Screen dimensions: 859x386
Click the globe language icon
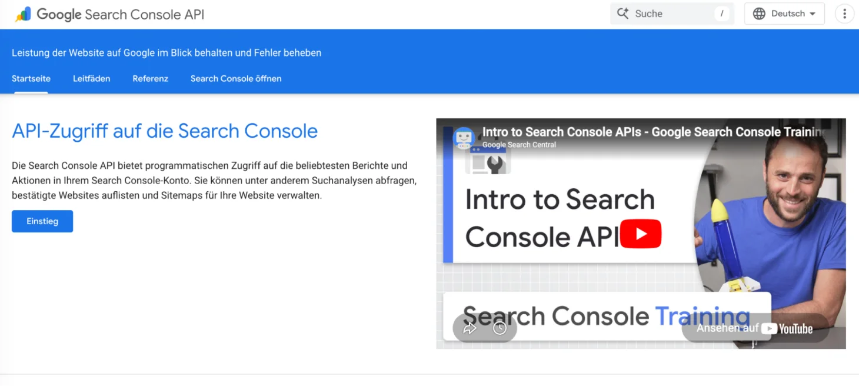759,14
